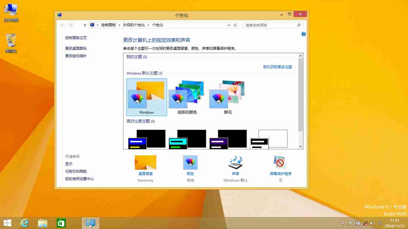Image resolution: width=408 pixels, height=229 pixels.
Task: Open the Windows Store taskbar icon
Action: [x=61, y=223]
